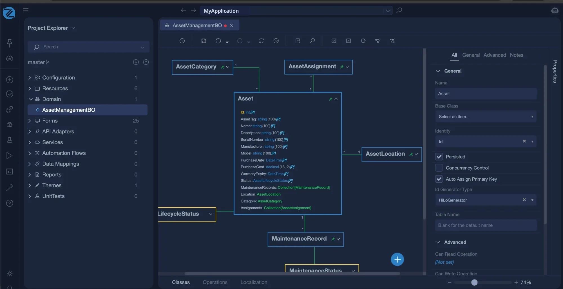The height and width of the screenshot is (289, 563).
Task: Click the refresh/sync icon in the toolbar
Action: 262,41
